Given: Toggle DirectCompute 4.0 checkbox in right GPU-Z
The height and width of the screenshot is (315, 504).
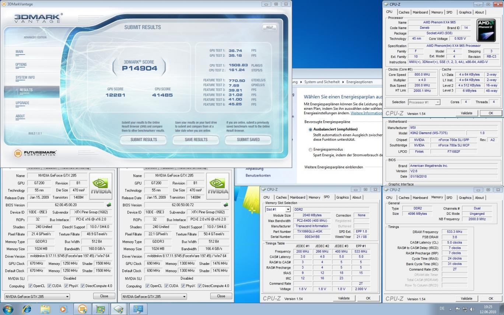Looking at the screenshot, I should (x=200, y=286).
